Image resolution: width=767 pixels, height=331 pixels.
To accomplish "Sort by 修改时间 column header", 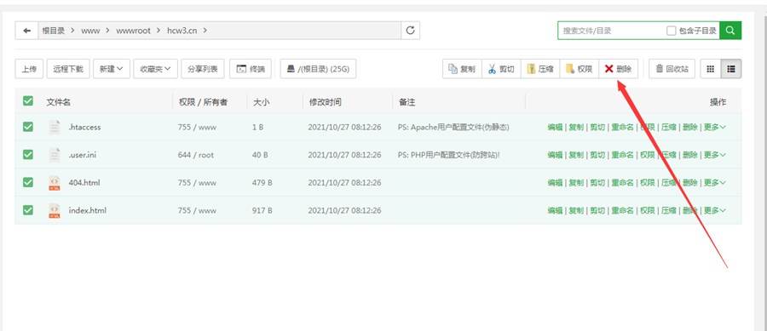I will 325,102.
